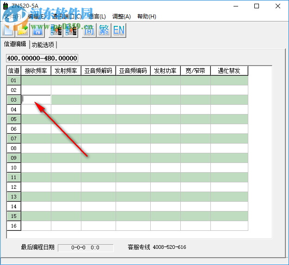289x265 pixels.
Task: Select channel row header 15
Action: point(13,216)
